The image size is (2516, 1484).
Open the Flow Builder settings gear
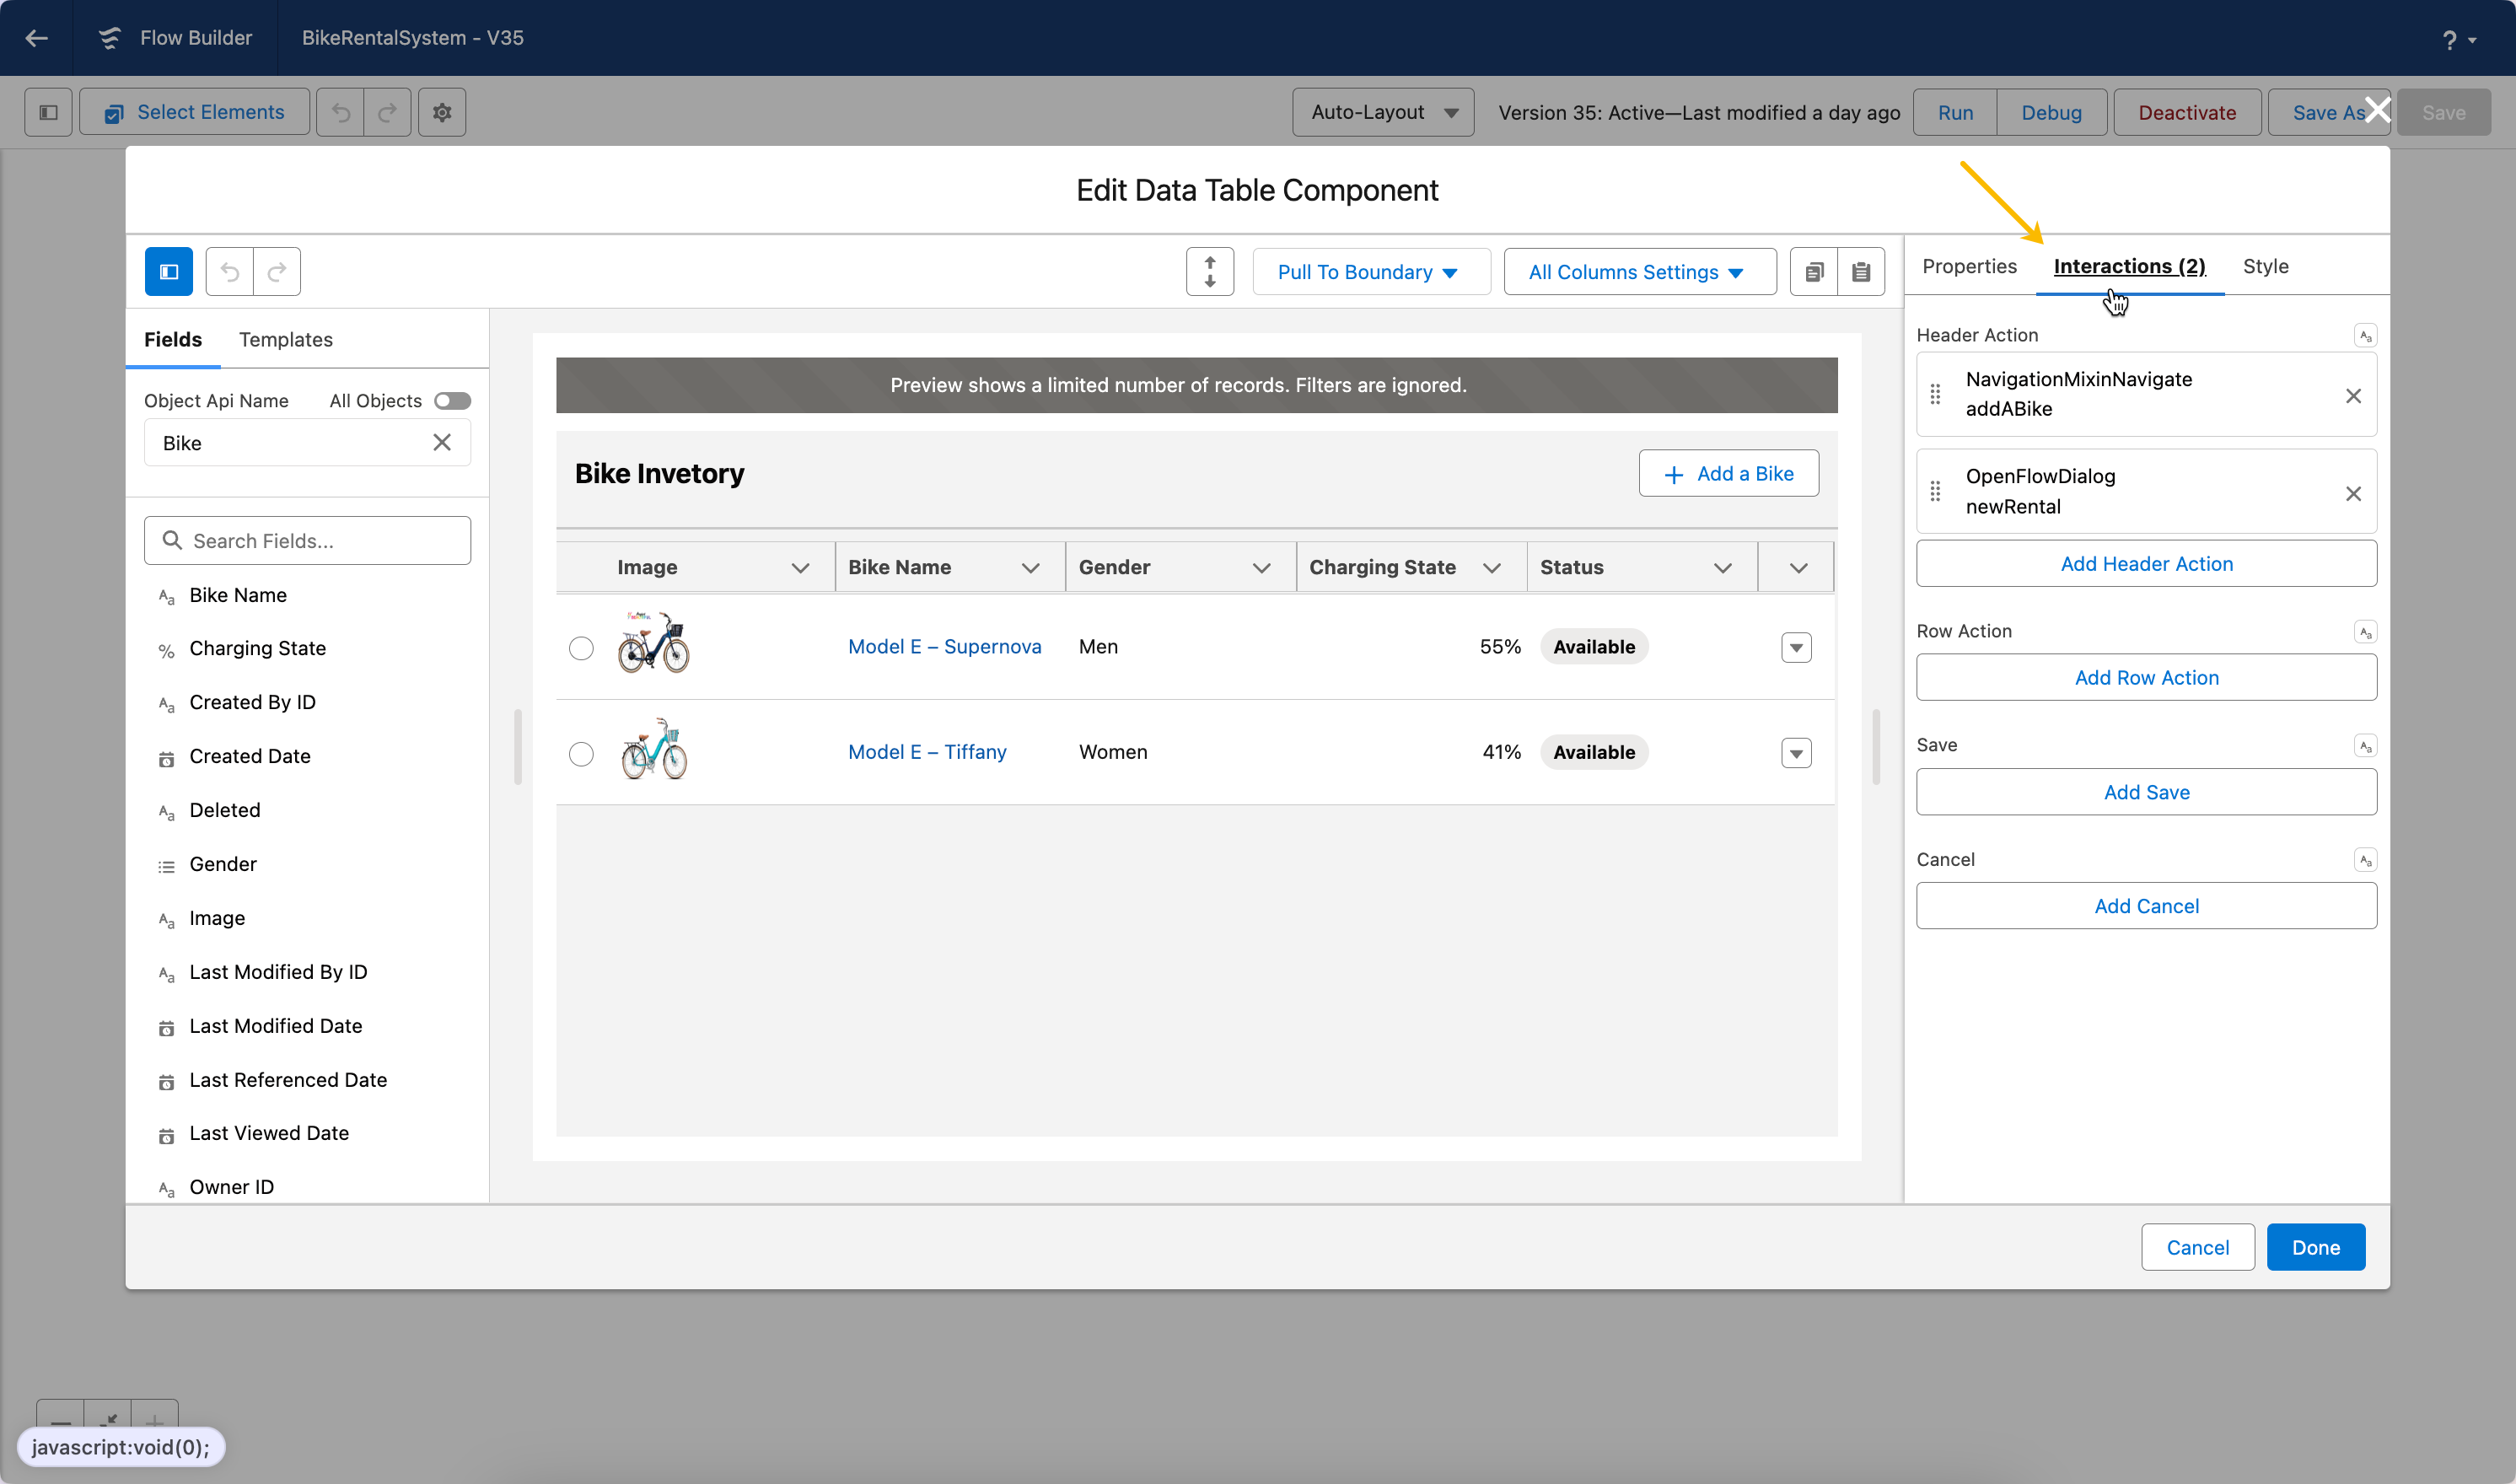[x=442, y=112]
